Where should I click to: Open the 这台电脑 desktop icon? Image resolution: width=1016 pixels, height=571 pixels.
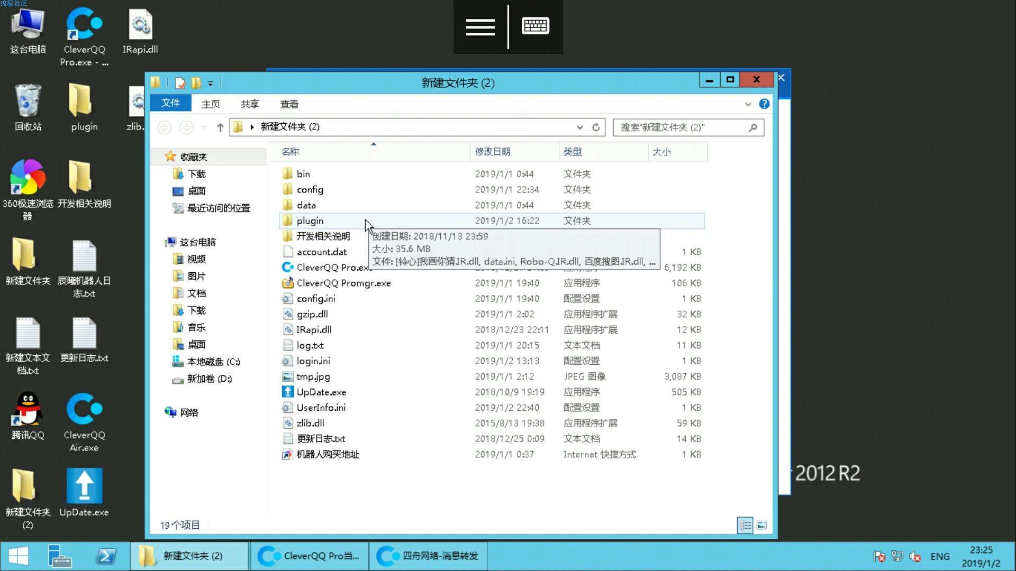[x=28, y=32]
